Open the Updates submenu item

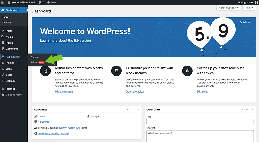[6, 22]
